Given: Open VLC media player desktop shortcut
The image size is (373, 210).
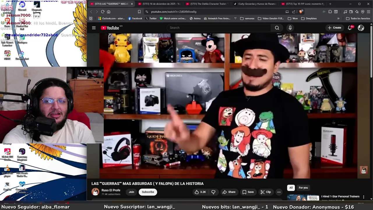Looking at the screenshot, I should click(x=7, y=171).
